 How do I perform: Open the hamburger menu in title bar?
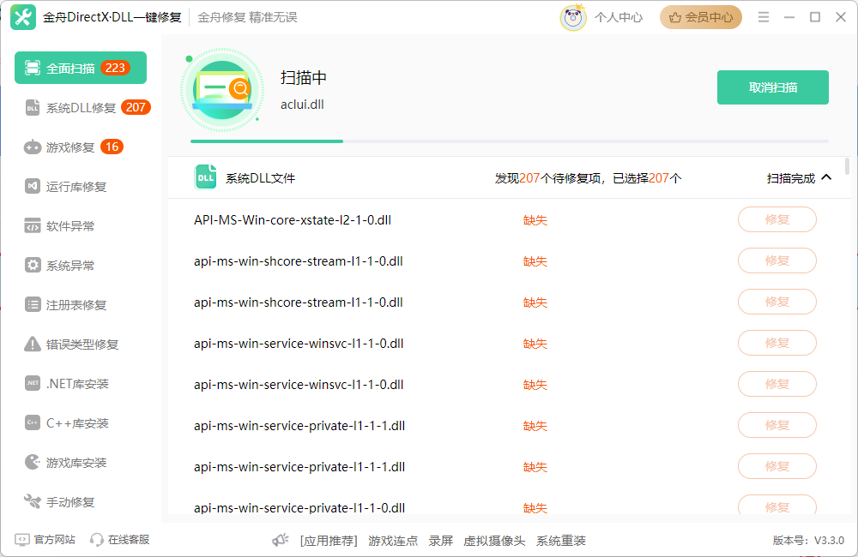click(764, 17)
